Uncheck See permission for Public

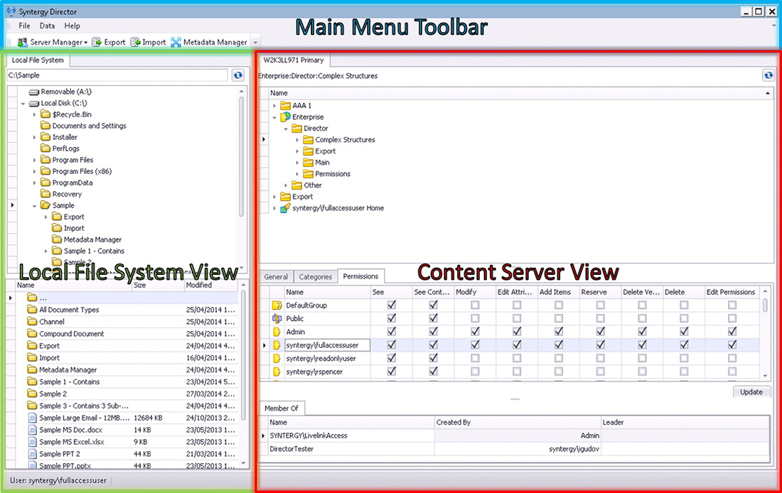tap(392, 318)
